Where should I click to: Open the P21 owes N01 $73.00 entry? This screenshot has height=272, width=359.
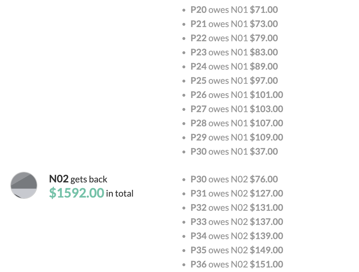tap(234, 24)
